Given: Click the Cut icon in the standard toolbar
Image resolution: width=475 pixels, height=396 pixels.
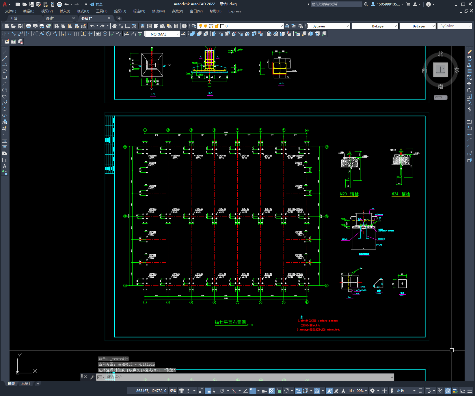Looking at the screenshot, I should (57, 26).
